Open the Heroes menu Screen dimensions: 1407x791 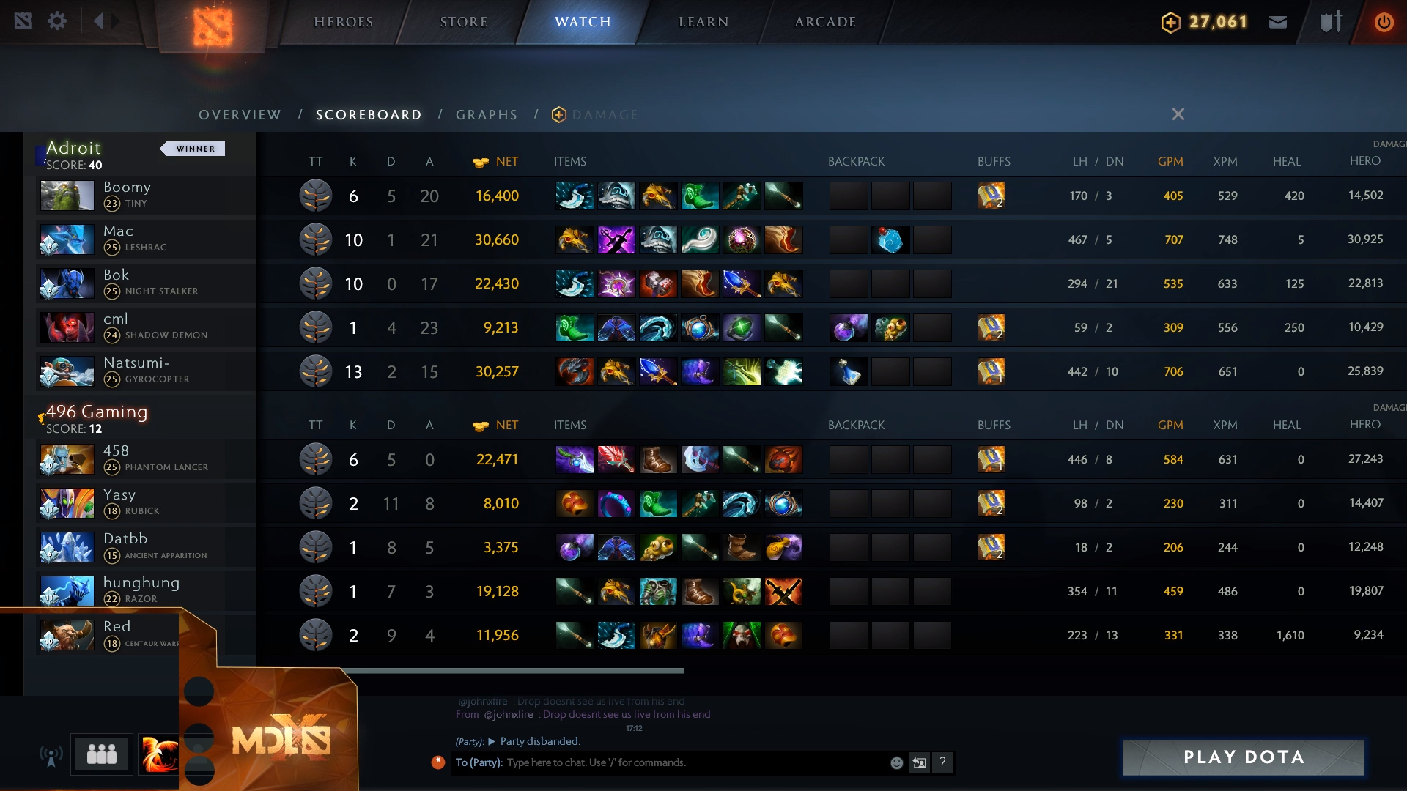tap(344, 22)
